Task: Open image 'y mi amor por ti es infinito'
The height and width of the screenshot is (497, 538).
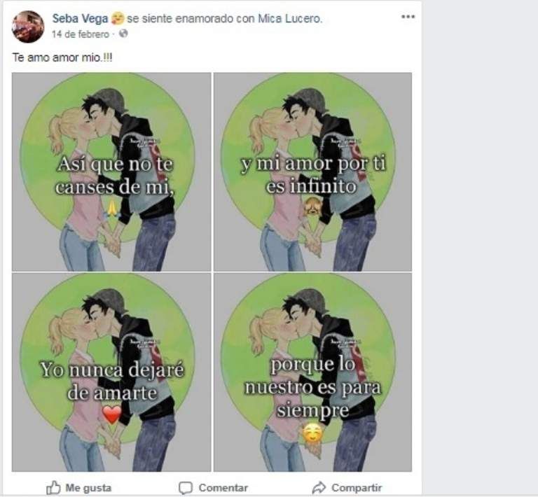Action: 312,171
